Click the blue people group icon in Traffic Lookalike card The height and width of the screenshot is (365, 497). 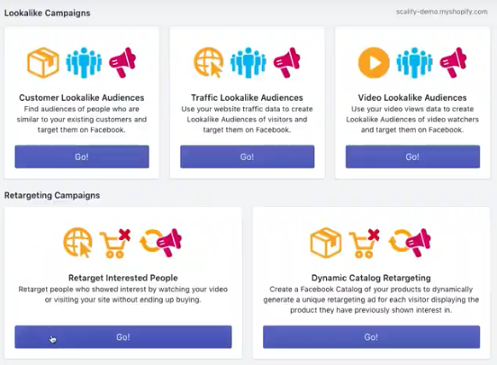(x=248, y=62)
